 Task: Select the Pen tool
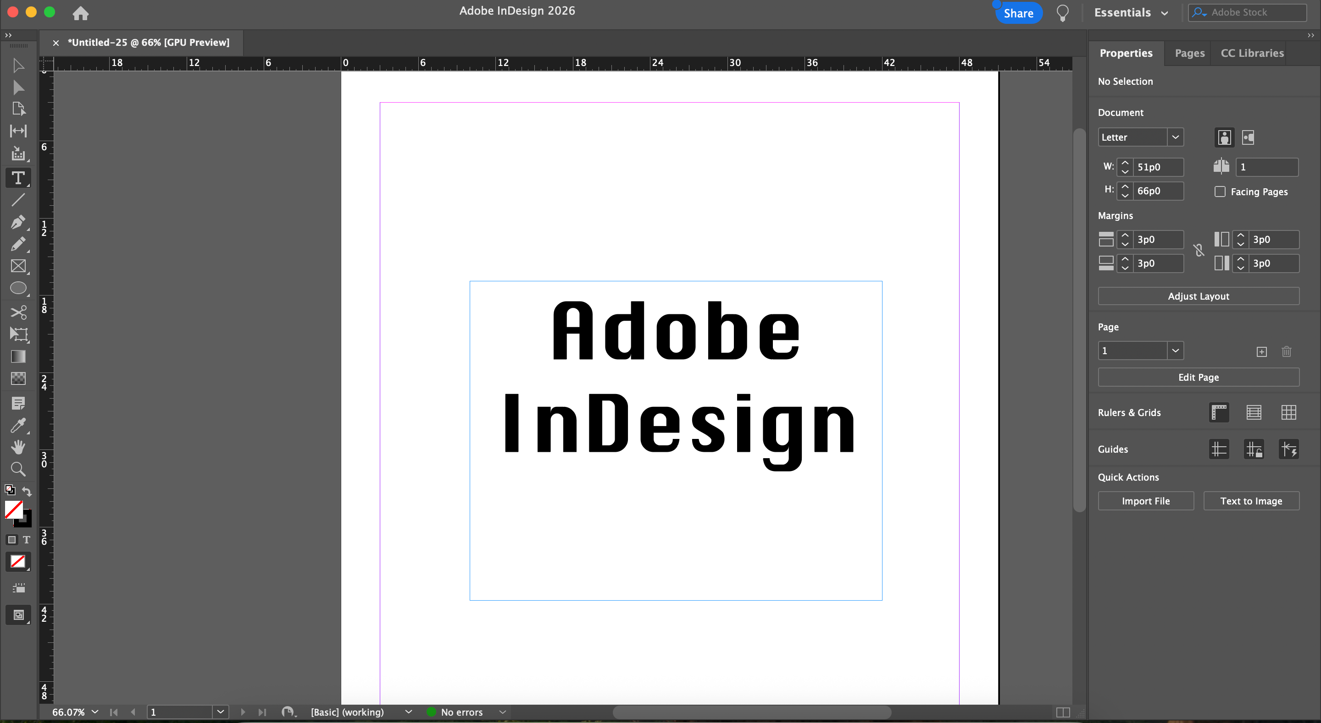(18, 222)
